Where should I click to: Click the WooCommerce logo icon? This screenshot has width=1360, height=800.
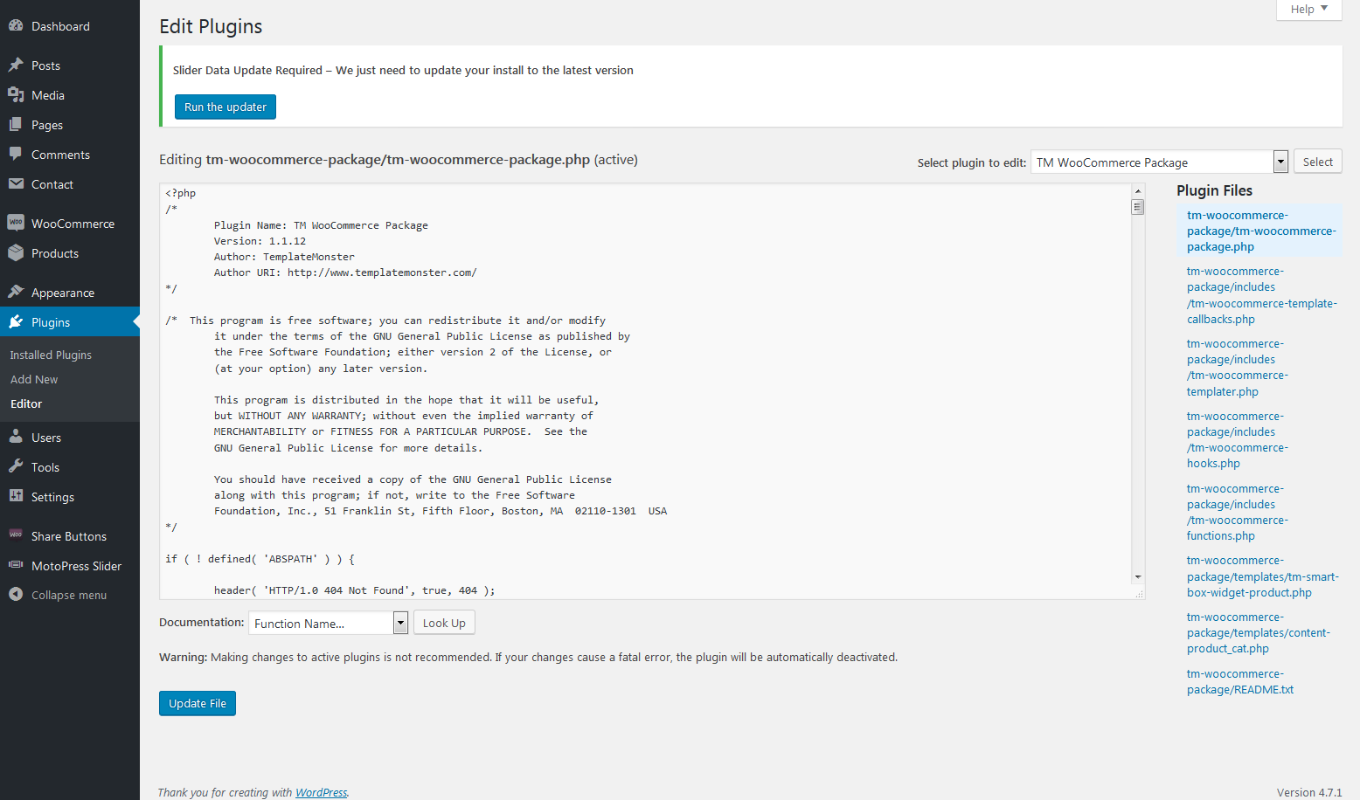coord(16,224)
